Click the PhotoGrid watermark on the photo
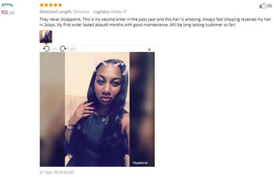The width and height of the screenshot is (274, 177). (x=140, y=163)
